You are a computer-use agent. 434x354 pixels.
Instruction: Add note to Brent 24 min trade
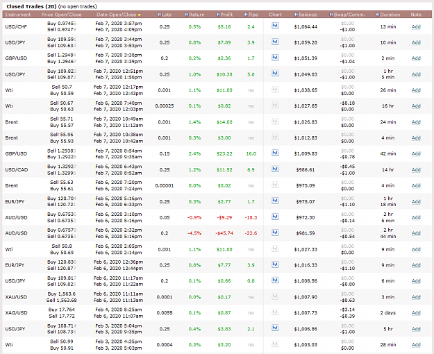(416, 121)
